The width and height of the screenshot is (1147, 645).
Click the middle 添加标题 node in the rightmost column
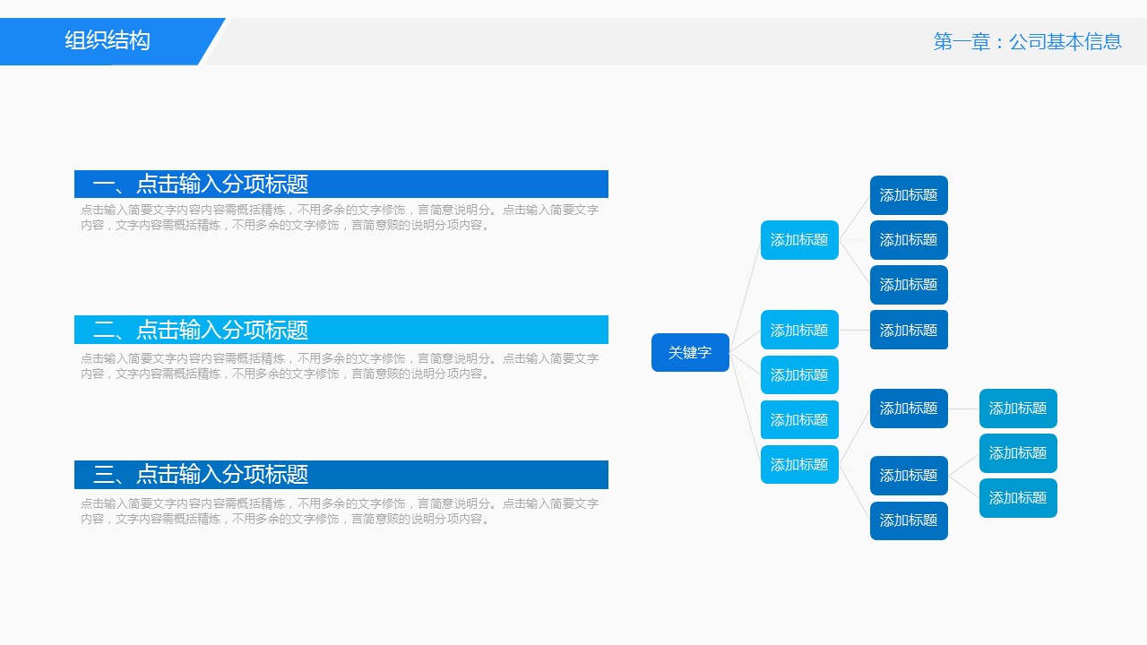[x=1018, y=453]
